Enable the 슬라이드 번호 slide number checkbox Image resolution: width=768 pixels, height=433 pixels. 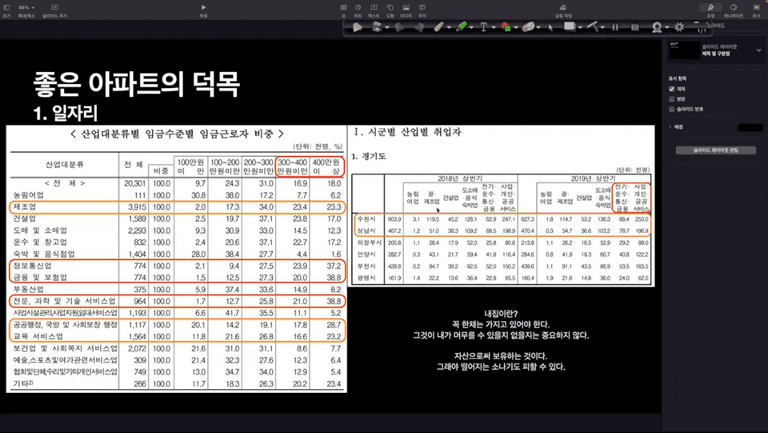[671, 109]
